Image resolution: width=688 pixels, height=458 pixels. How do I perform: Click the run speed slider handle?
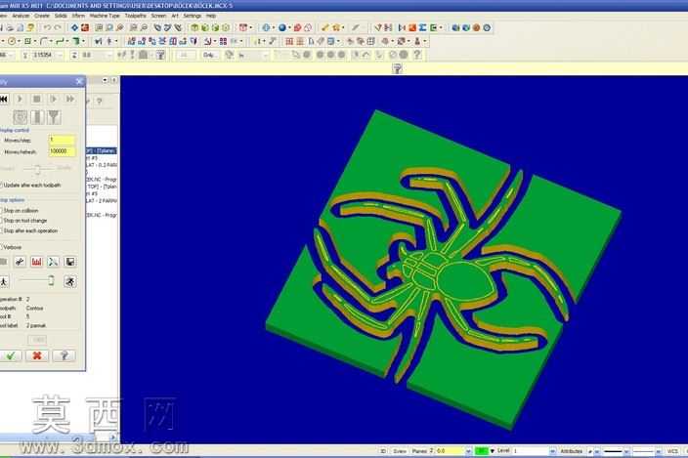(51, 280)
